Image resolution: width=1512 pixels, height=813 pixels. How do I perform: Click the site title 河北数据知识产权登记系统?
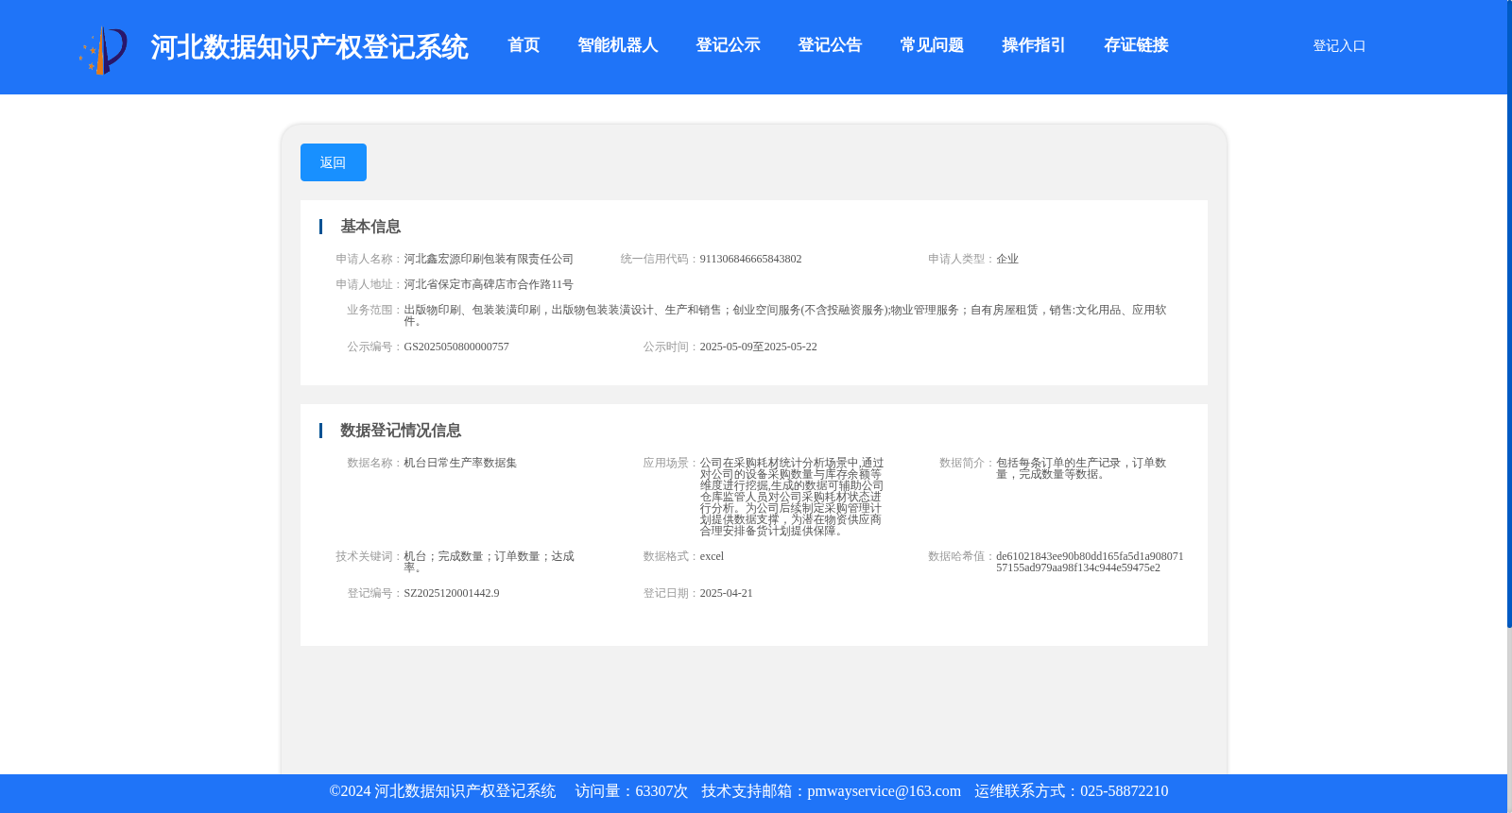click(309, 47)
